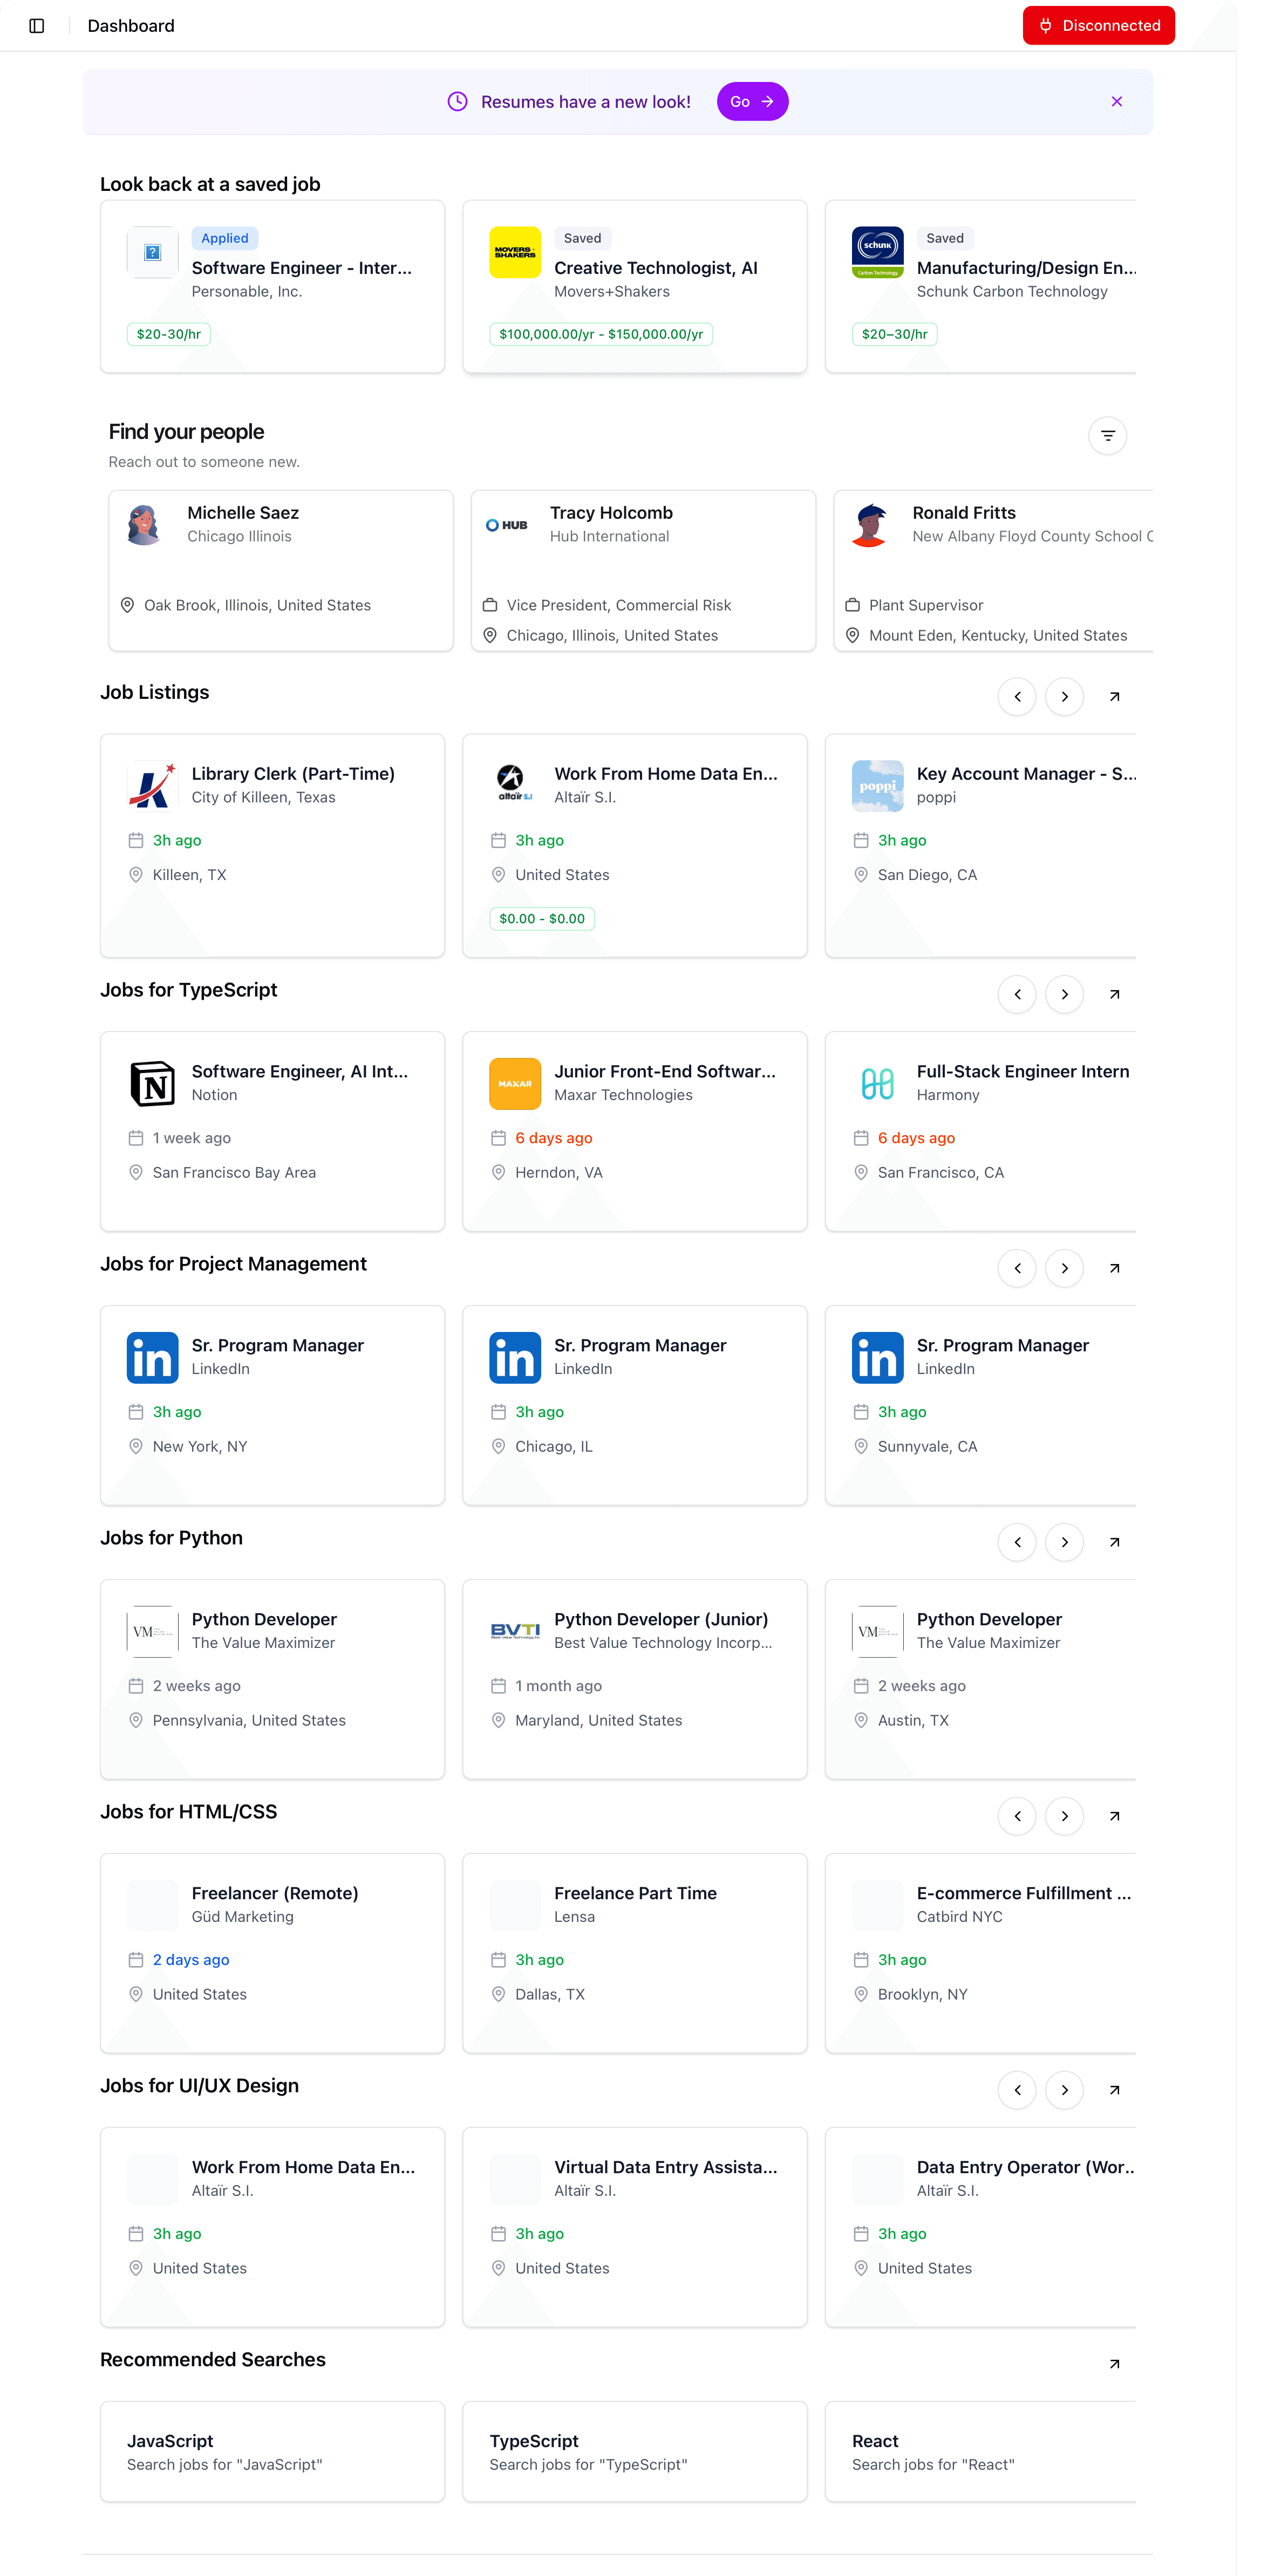This screenshot has height=2576, width=1288.
Task: Open all Jobs for Project Management
Action: coord(1114,1268)
